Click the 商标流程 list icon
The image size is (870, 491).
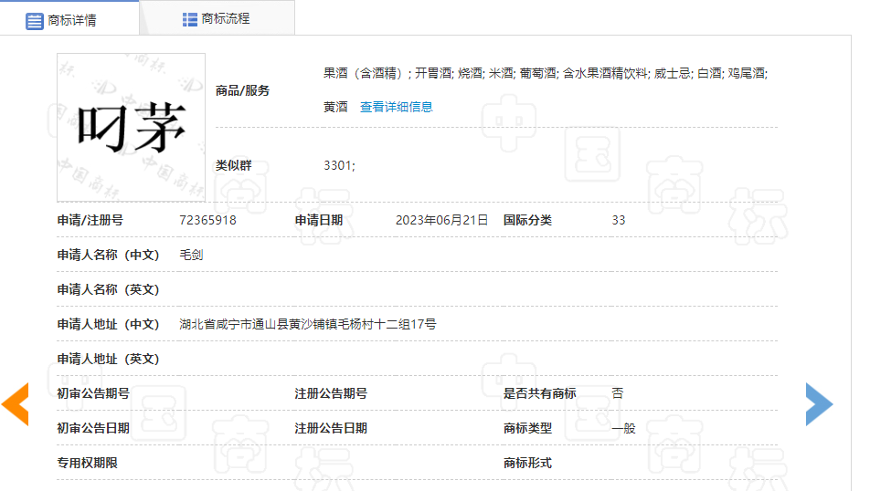tap(190, 19)
